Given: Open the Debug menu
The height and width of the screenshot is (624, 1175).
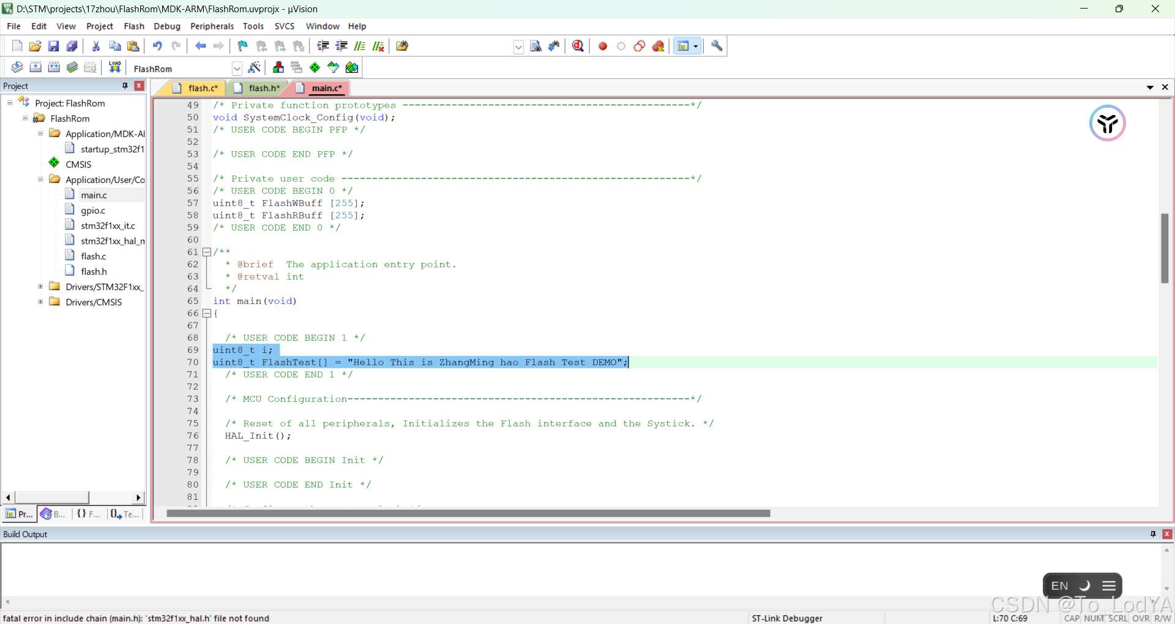Looking at the screenshot, I should 166,26.
